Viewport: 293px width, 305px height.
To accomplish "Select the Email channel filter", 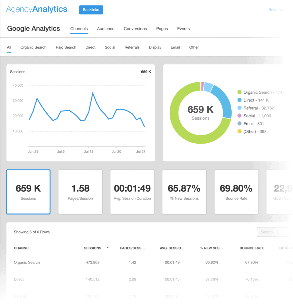I will tap(175, 47).
